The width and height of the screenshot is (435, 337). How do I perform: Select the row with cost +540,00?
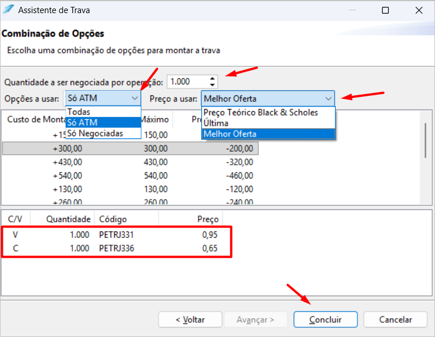point(131,176)
